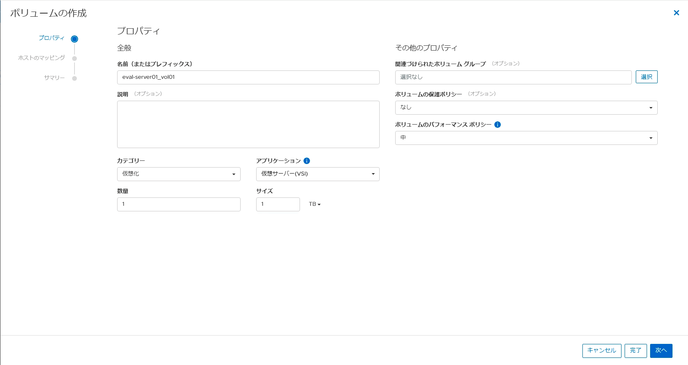The width and height of the screenshot is (688, 365).
Task: Click the キャンセル button
Action: tap(602, 351)
